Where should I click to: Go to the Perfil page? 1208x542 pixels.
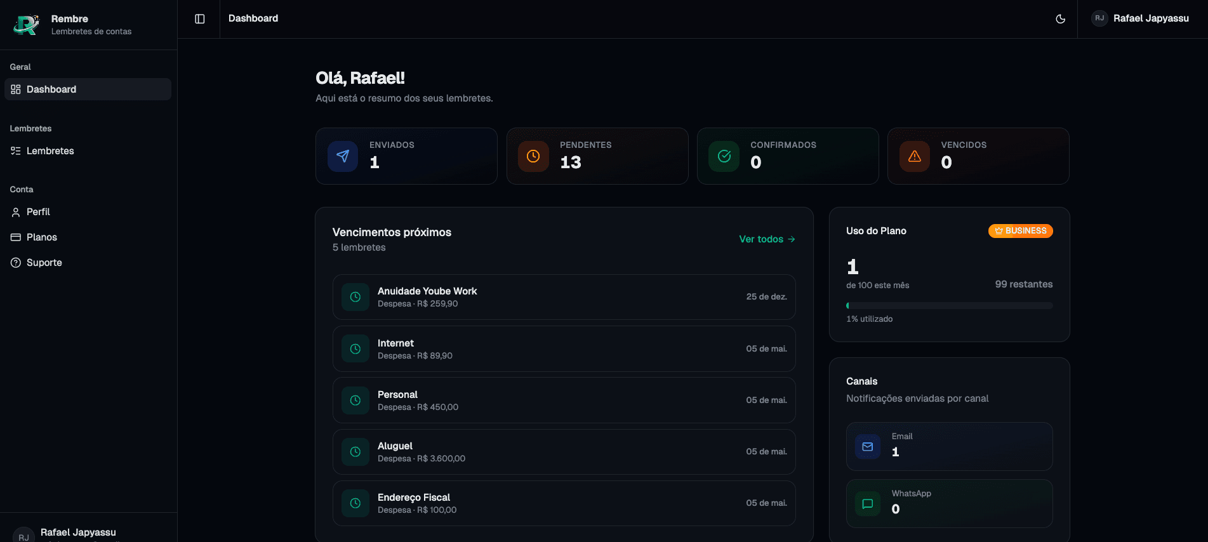pyautogui.click(x=38, y=212)
